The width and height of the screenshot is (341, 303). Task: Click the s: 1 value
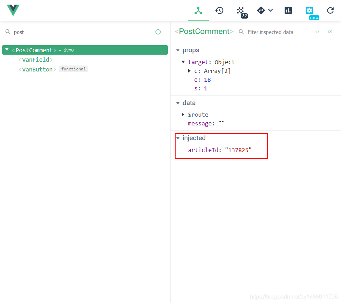pos(205,89)
